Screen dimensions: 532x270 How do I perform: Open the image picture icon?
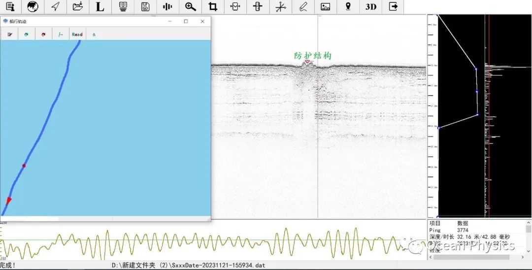click(x=325, y=6)
